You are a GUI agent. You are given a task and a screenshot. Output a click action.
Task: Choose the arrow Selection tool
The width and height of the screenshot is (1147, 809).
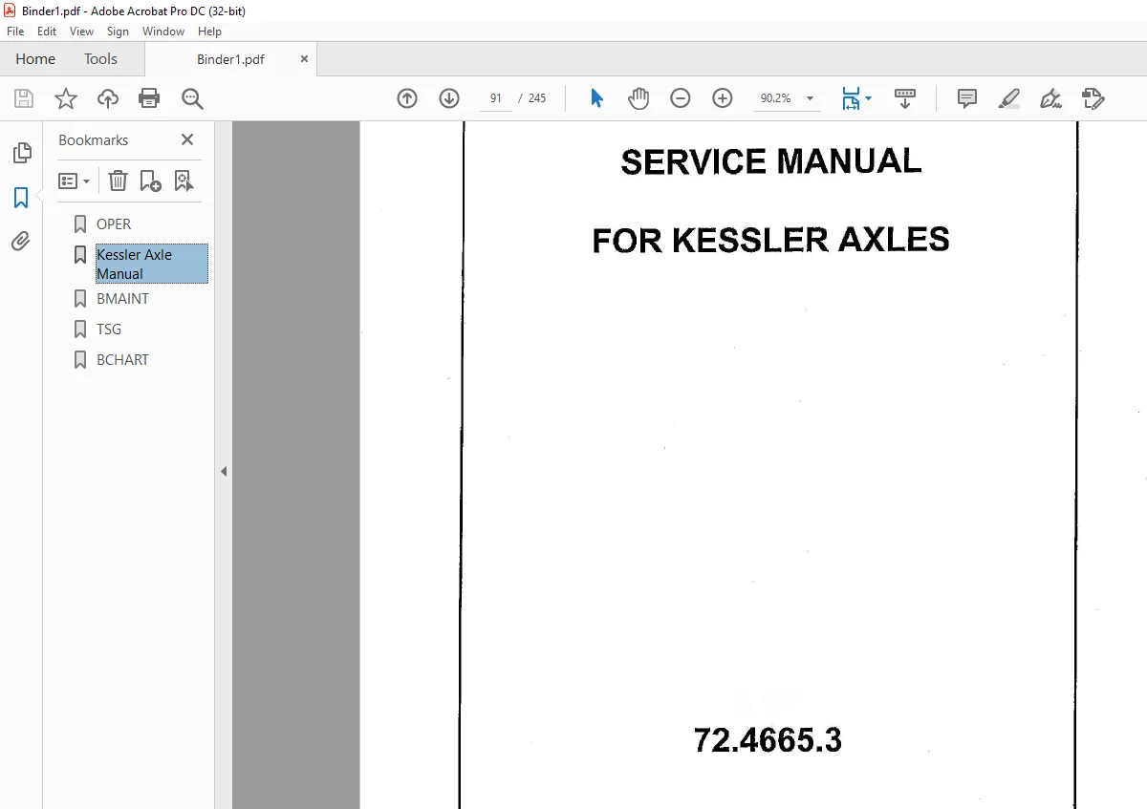click(596, 98)
